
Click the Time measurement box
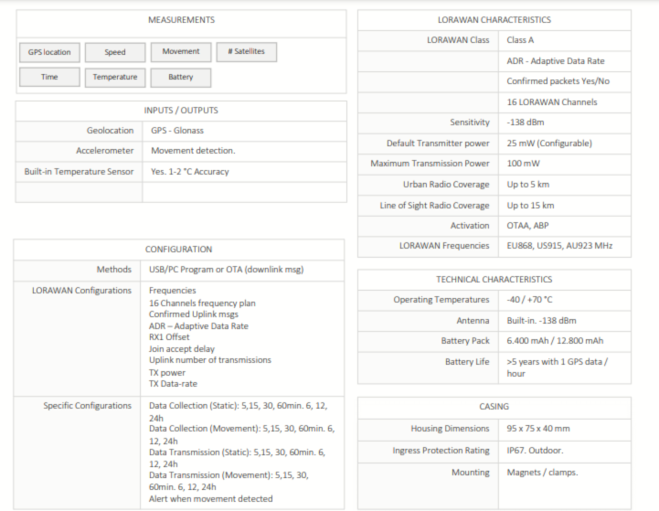[49, 78]
